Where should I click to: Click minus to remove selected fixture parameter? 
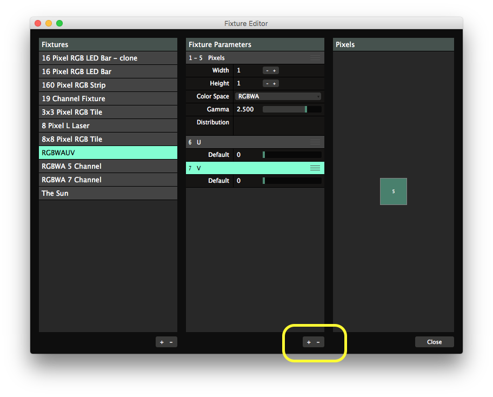click(x=318, y=342)
